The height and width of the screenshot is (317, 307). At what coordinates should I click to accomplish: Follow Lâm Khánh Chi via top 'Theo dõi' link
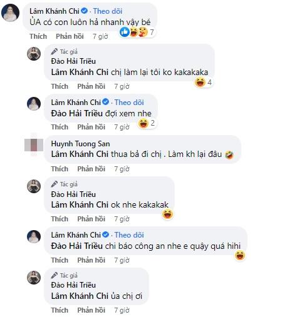pos(108,11)
